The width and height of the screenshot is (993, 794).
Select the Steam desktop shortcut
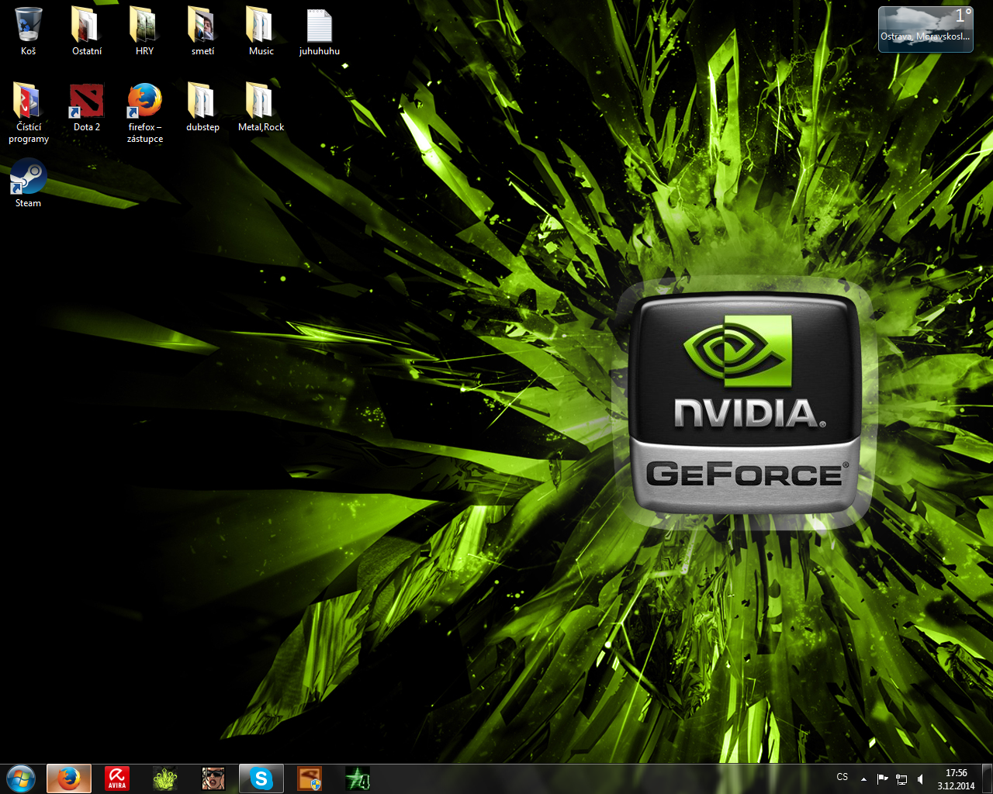pos(29,184)
